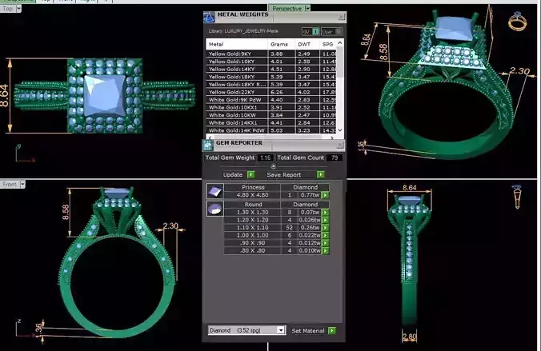
Task: Open the Diamond (3.52 spg) material dropdown
Action: [x=281, y=330]
